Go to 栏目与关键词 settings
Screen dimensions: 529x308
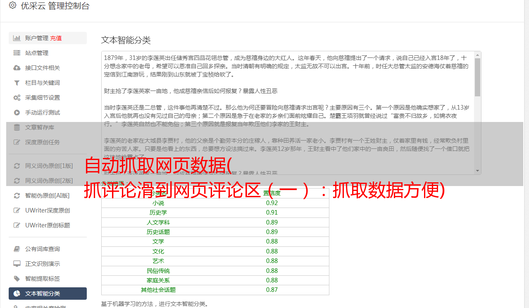tap(48, 83)
